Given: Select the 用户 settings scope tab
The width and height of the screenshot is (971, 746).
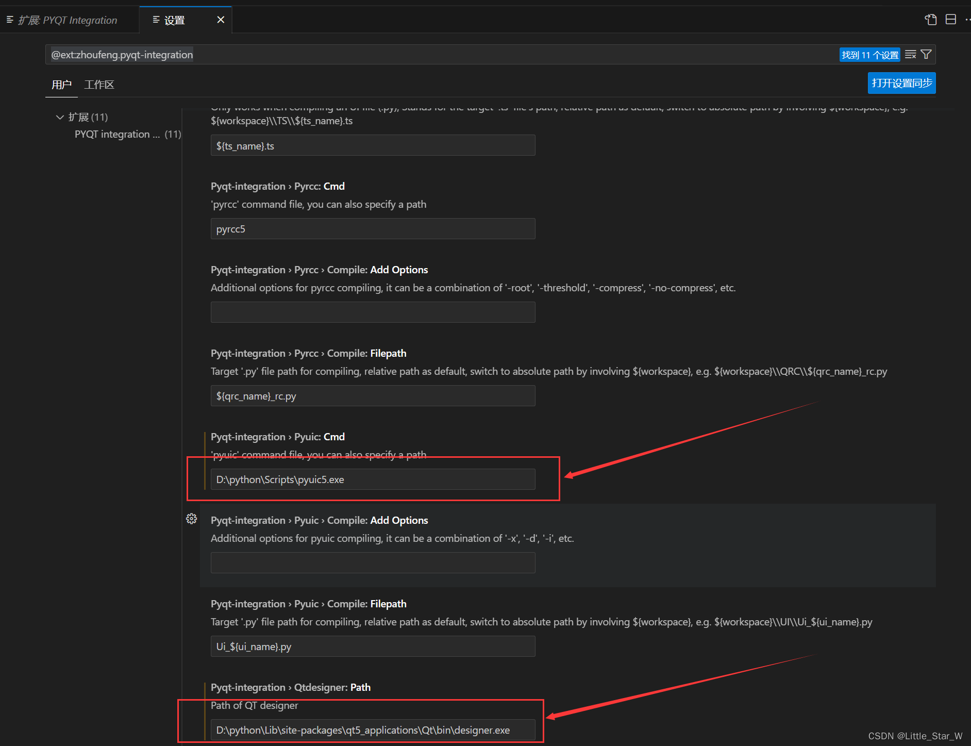Looking at the screenshot, I should coord(61,85).
